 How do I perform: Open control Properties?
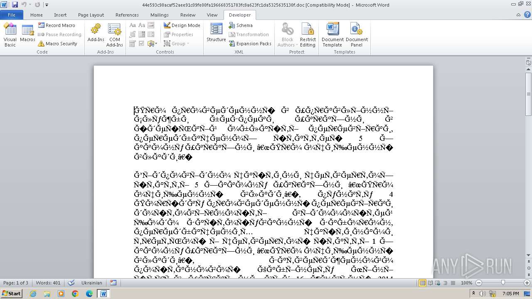pos(178,34)
